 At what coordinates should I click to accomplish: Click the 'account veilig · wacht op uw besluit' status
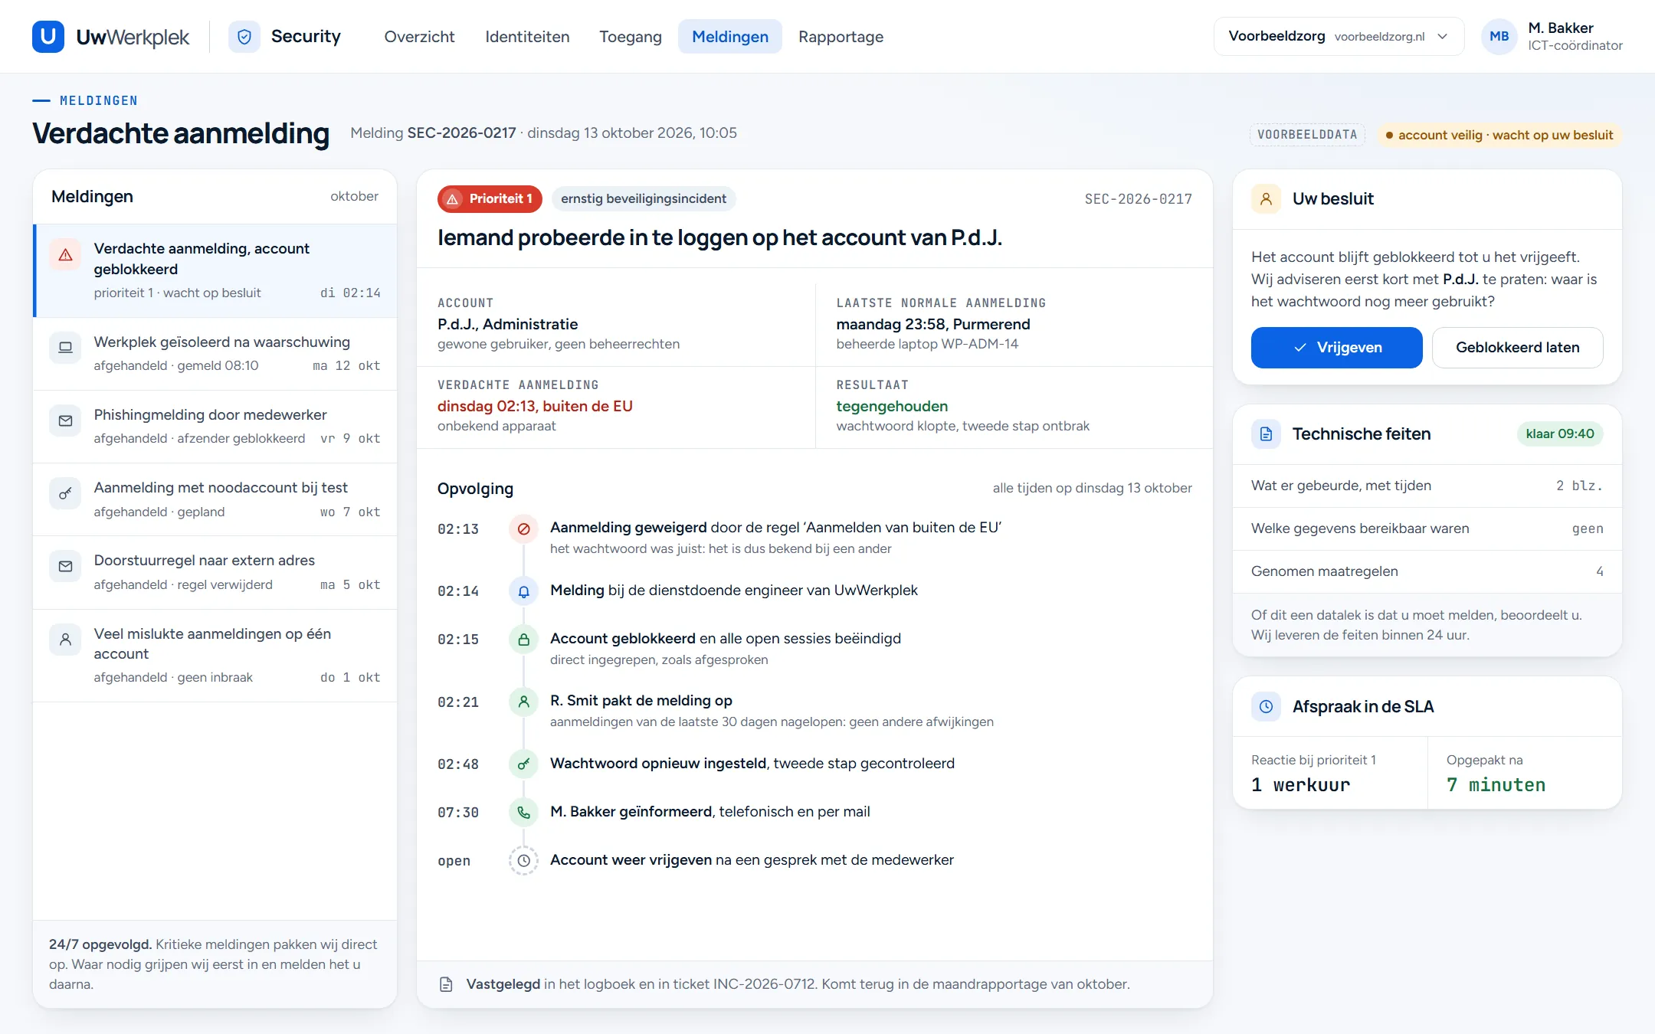click(1499, 136)
